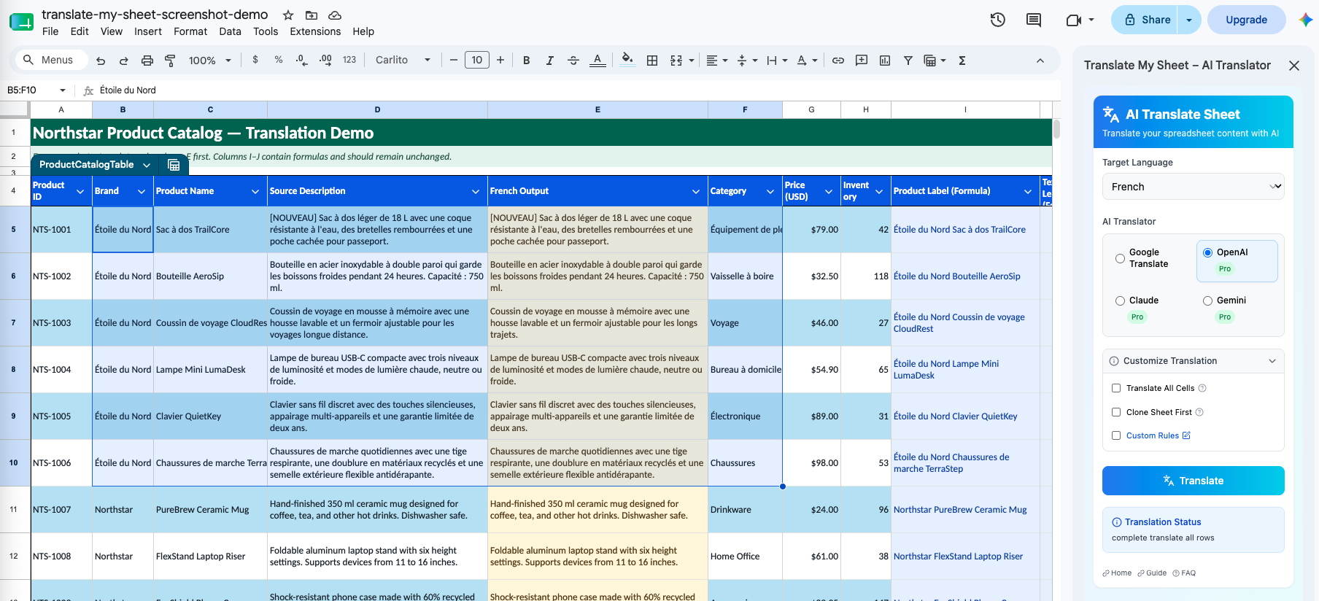Toggle italic formatting

pos(549,61)
